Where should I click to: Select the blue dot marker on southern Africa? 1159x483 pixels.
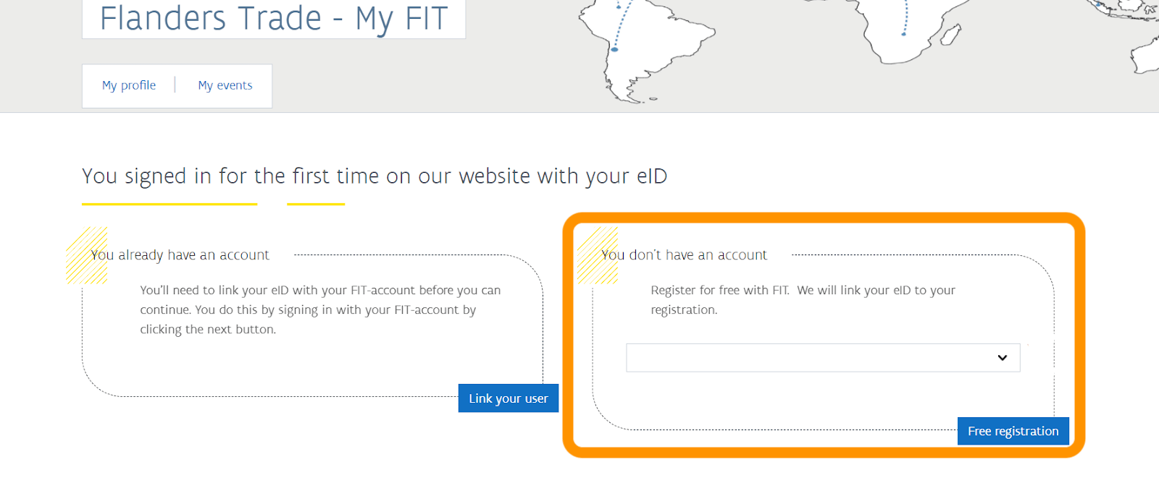click(x=903, y=34)
